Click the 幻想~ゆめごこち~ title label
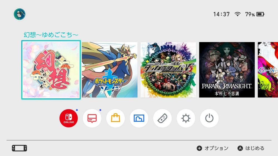Screen dimensions: 278x156 click(51, 35)
